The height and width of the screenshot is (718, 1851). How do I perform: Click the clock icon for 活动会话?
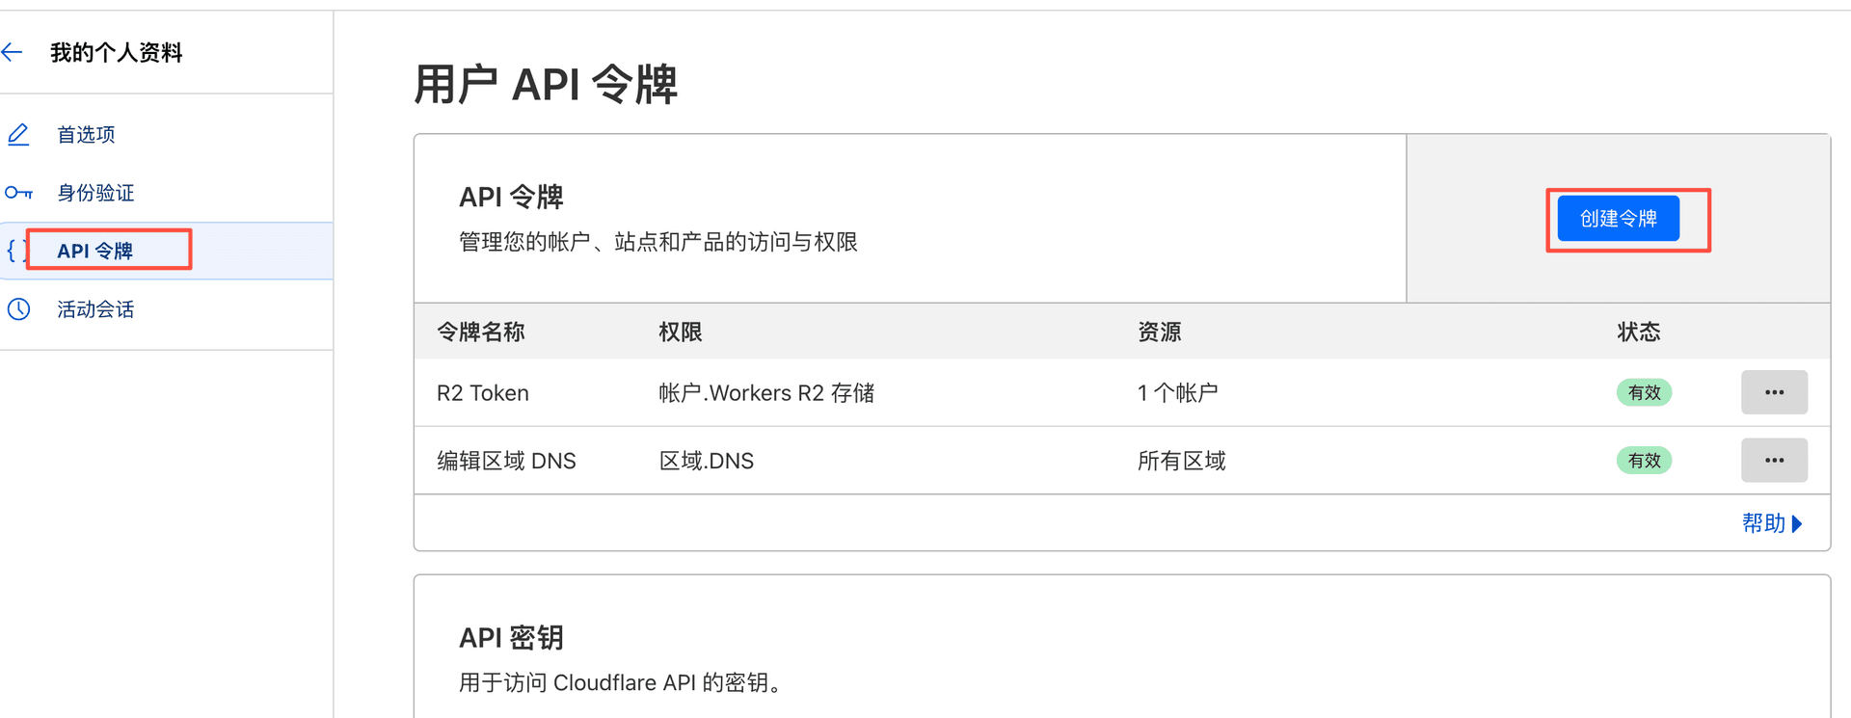[18, 309]
